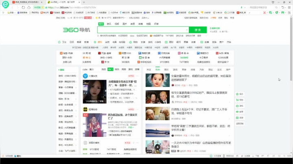Open weekly weather forecast link
Screen dimensions: 293x164
(x=119, y=18)
